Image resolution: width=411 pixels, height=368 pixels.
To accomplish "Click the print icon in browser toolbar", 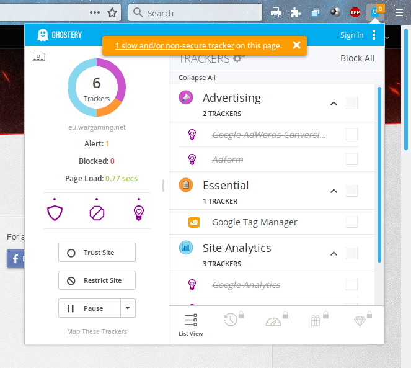I will pyautogui.click(x=276, y=12).
